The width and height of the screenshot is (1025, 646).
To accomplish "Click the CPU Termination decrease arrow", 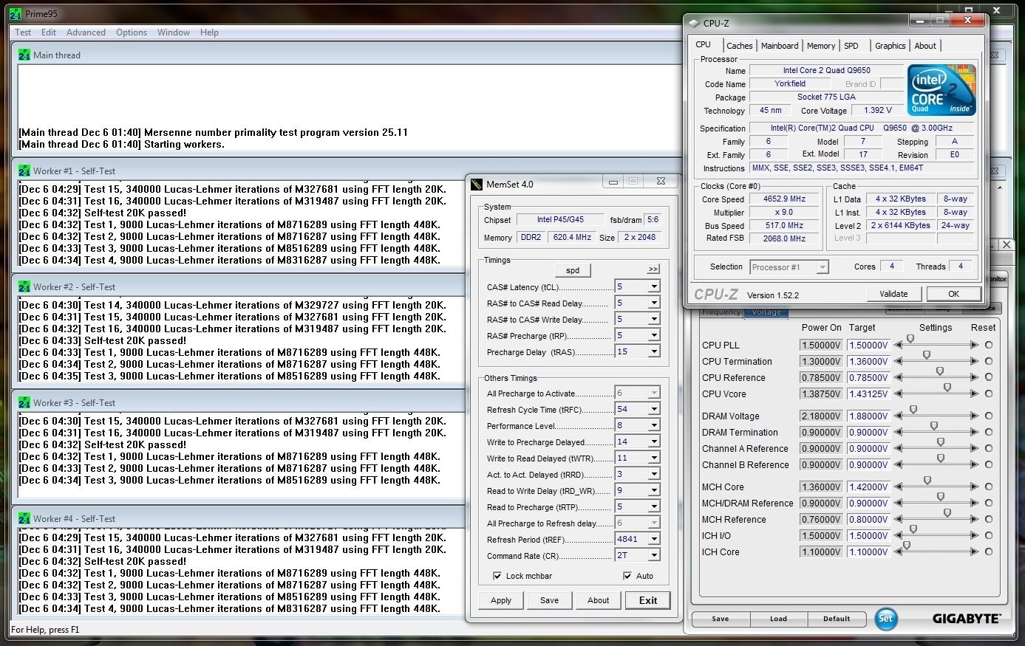I will pyautogui.click(x=898, y=361).
